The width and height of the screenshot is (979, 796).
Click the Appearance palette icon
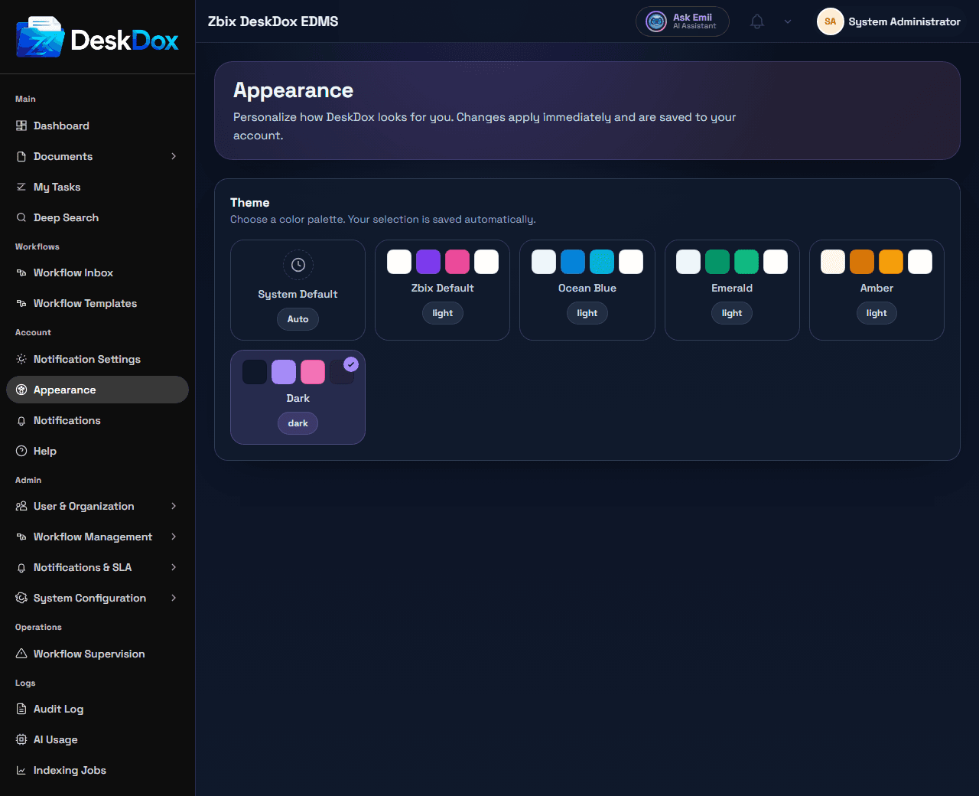point(21,390)
